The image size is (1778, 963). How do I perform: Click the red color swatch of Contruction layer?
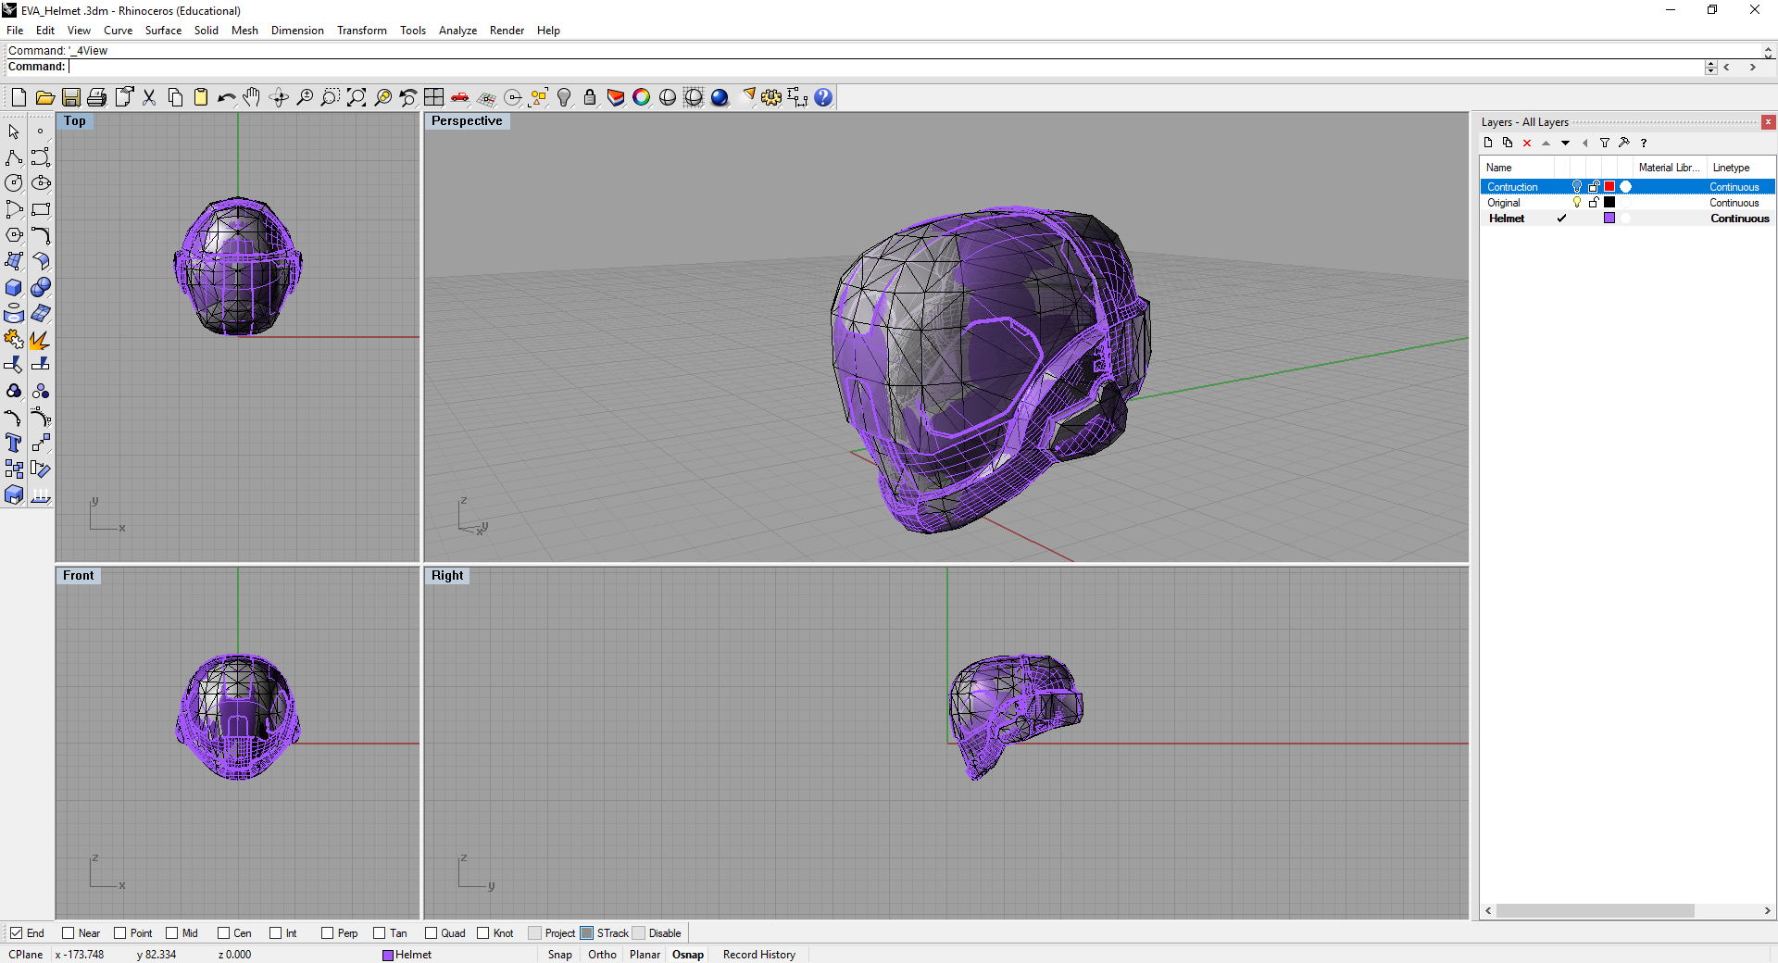(1609, 187)
